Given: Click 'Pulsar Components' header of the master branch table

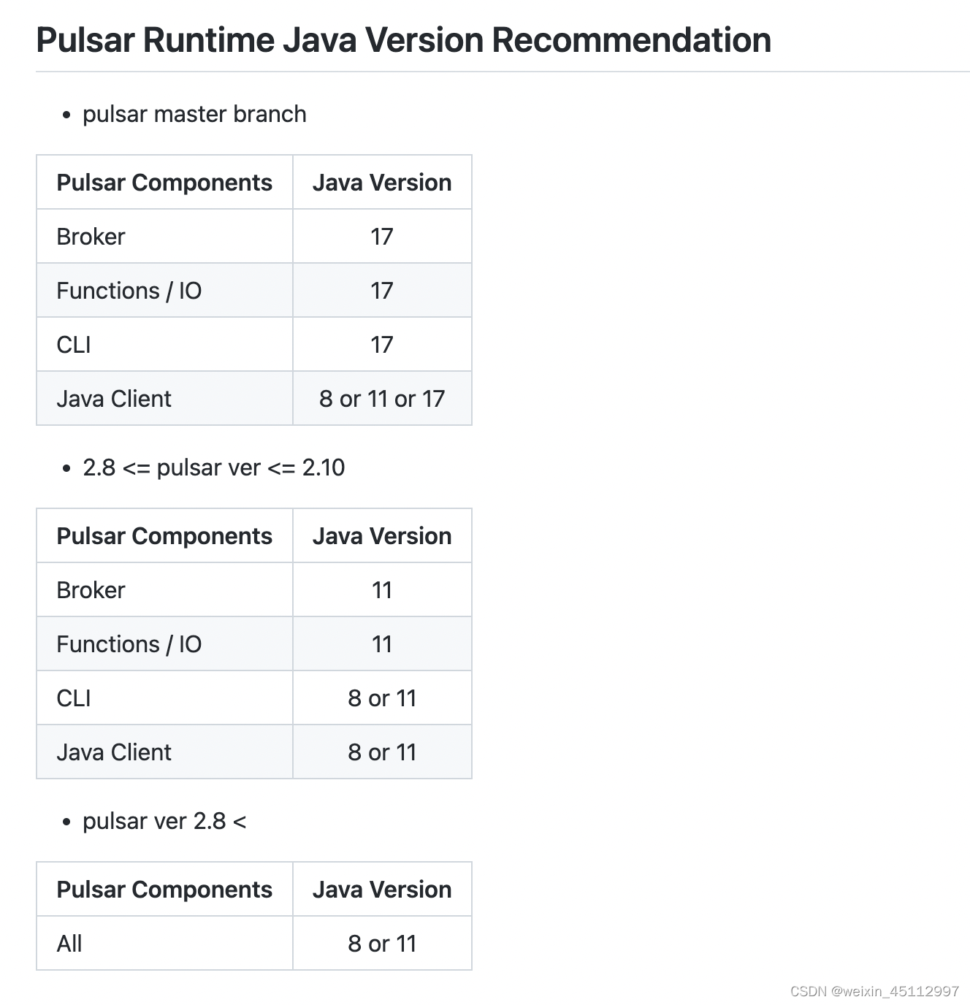Looking at the screenshot, I should [164, 183].
